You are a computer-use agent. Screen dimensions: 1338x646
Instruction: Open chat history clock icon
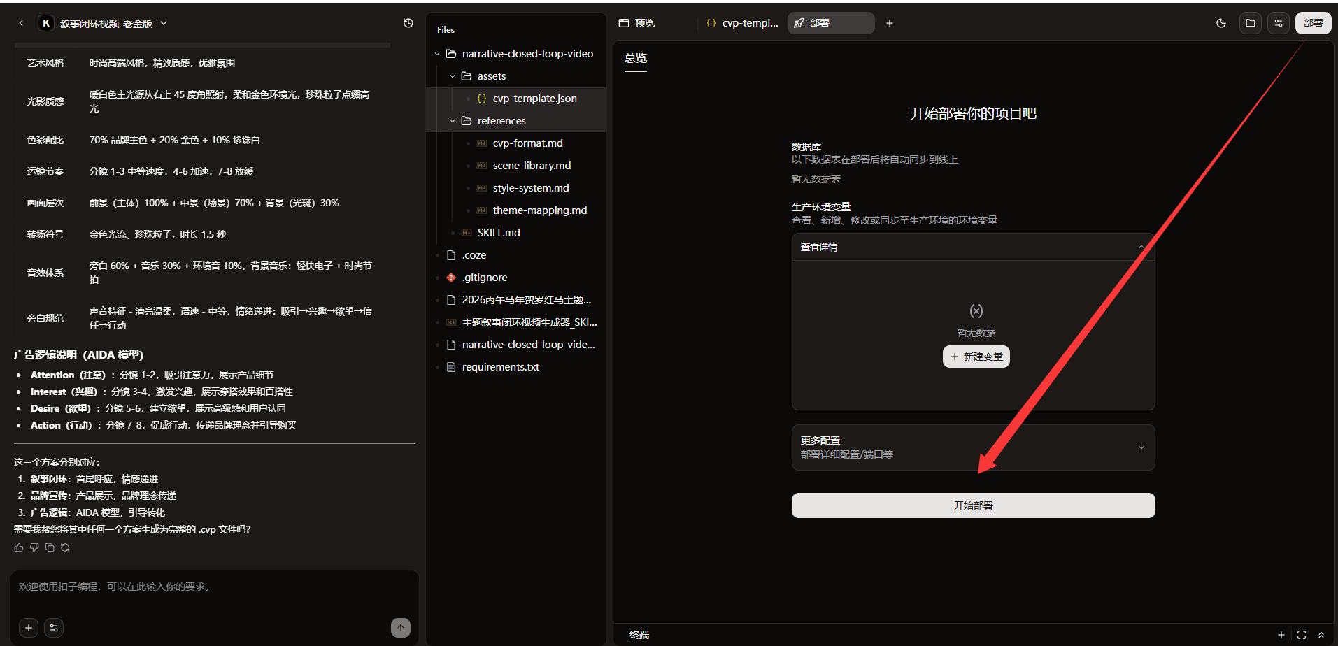click(x=408, y=23)
